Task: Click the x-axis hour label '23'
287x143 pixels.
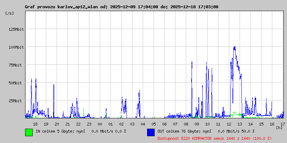Action: tap(89, 124)
